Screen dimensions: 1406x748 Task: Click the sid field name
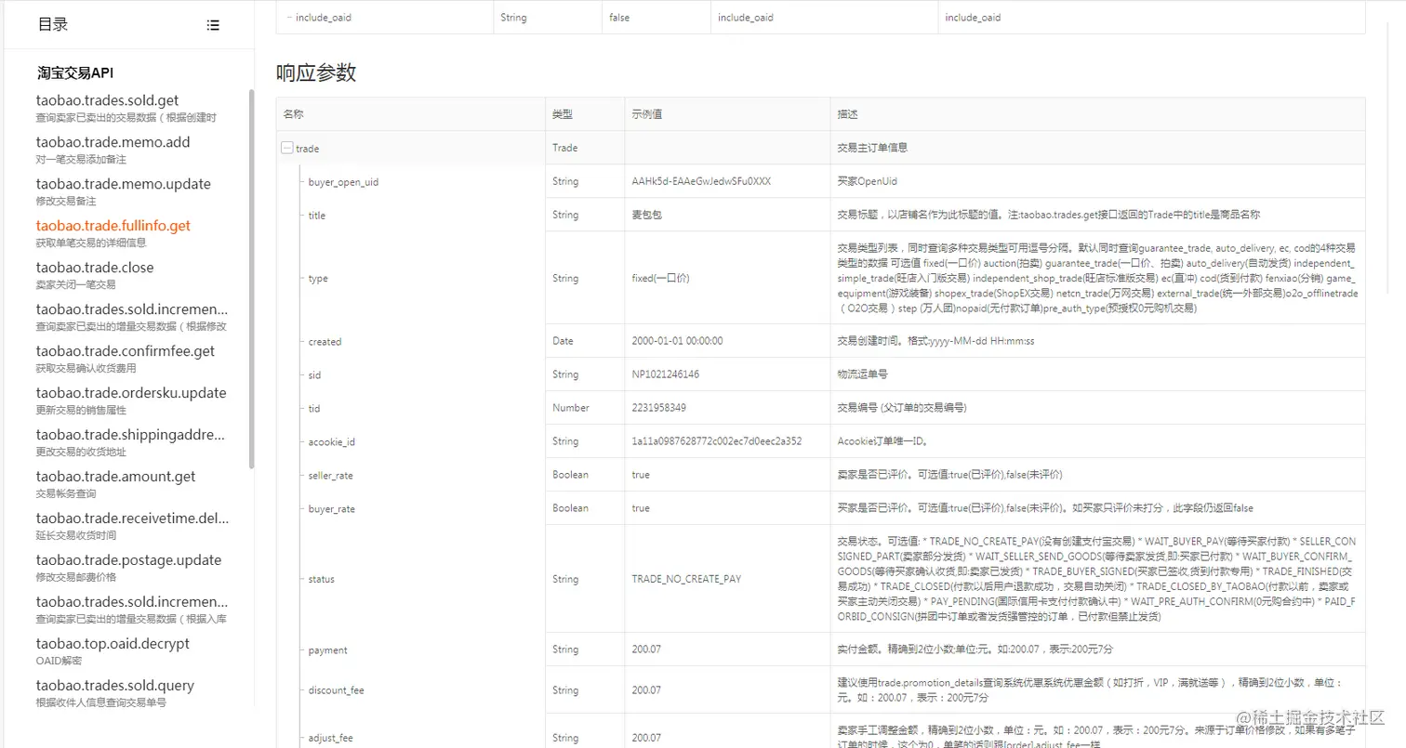tap(314, 375)
